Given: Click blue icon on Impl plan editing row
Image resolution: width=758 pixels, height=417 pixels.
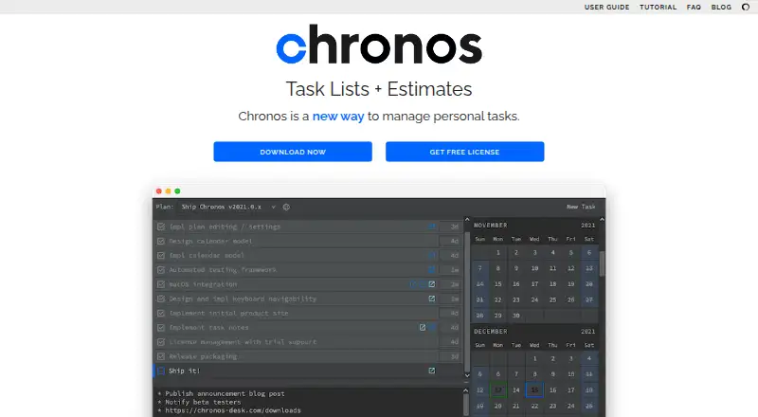Looking at the screenshot, I should pyautogui.click(x=432, y=227).
